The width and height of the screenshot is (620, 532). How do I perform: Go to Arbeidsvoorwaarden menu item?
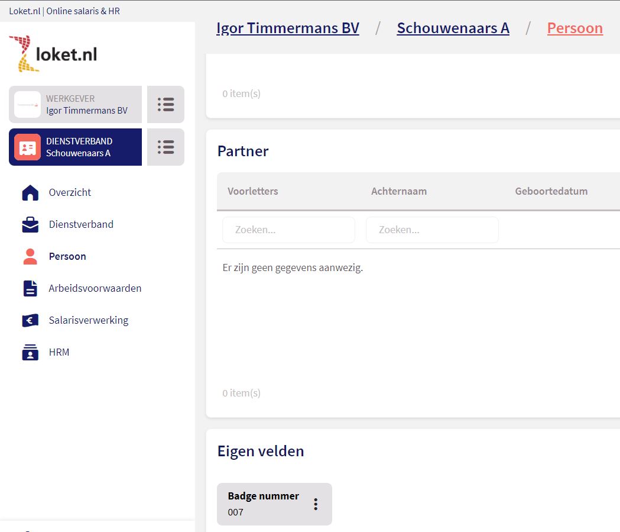[95, 289]
